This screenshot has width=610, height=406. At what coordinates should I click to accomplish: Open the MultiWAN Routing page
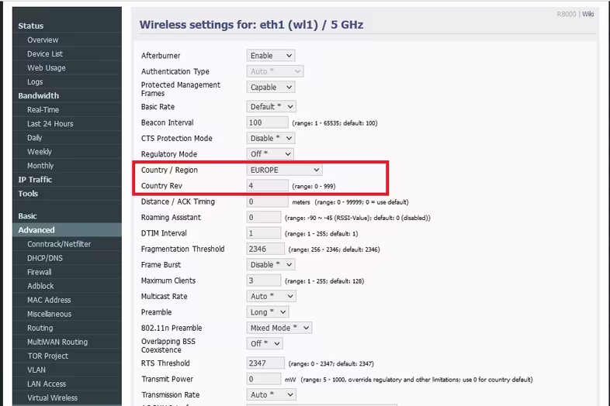(x=57, y=342)
